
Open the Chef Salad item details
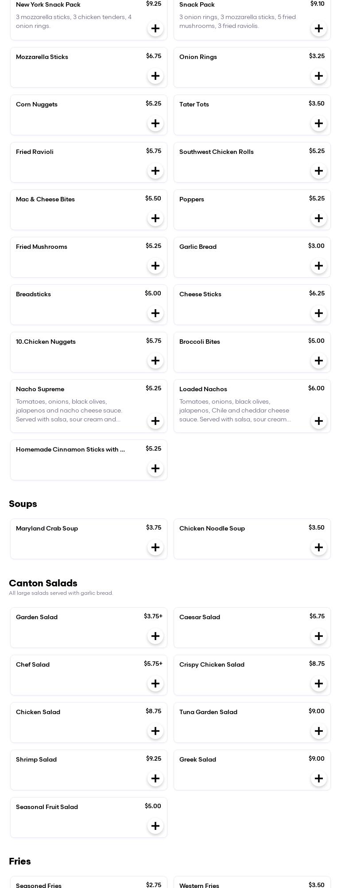point(89,675)
